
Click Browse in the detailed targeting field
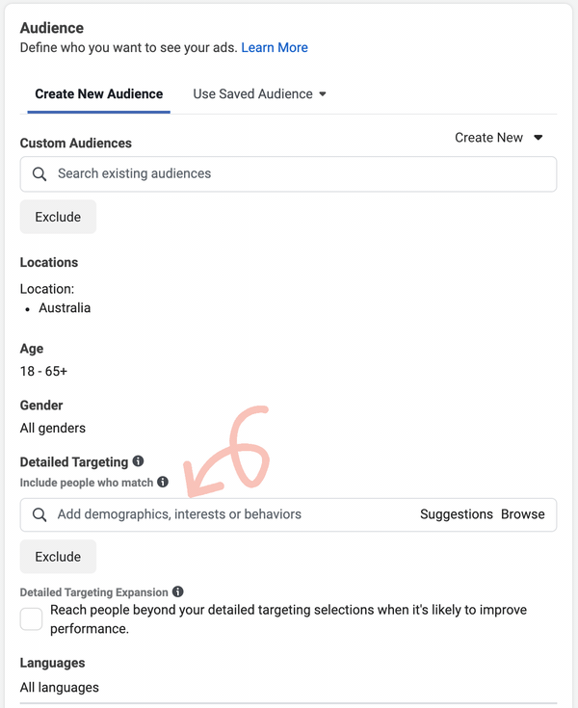(x=523, y=514)
